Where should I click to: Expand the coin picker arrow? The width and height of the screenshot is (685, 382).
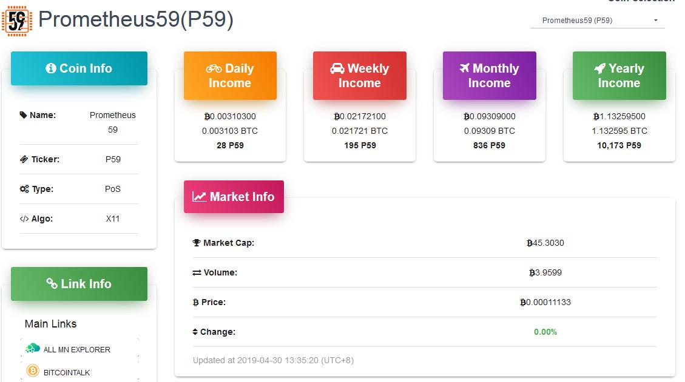click(x=655, y=20)
